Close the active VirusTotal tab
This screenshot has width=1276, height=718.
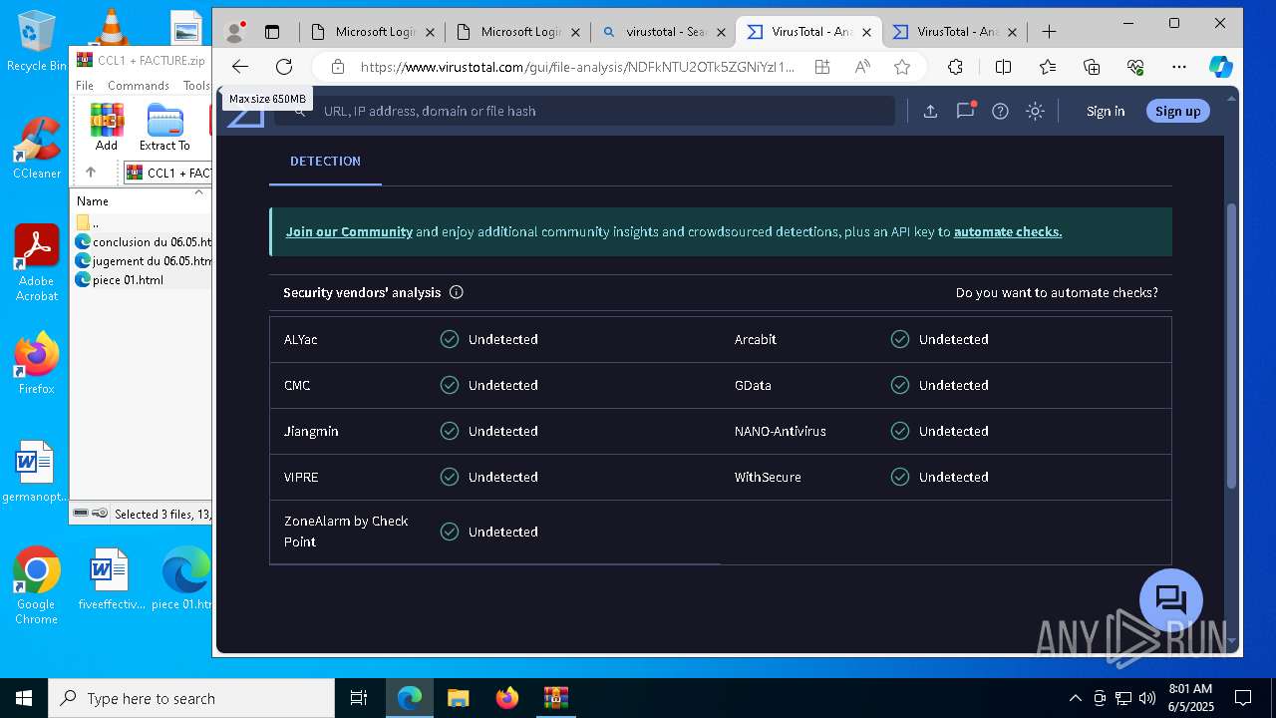(866, 32)
